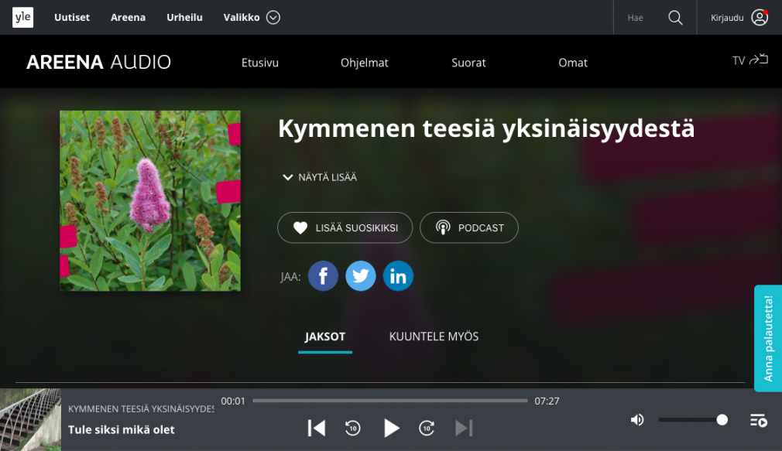Share on Facebook using the icon

(x=323, y=276)
